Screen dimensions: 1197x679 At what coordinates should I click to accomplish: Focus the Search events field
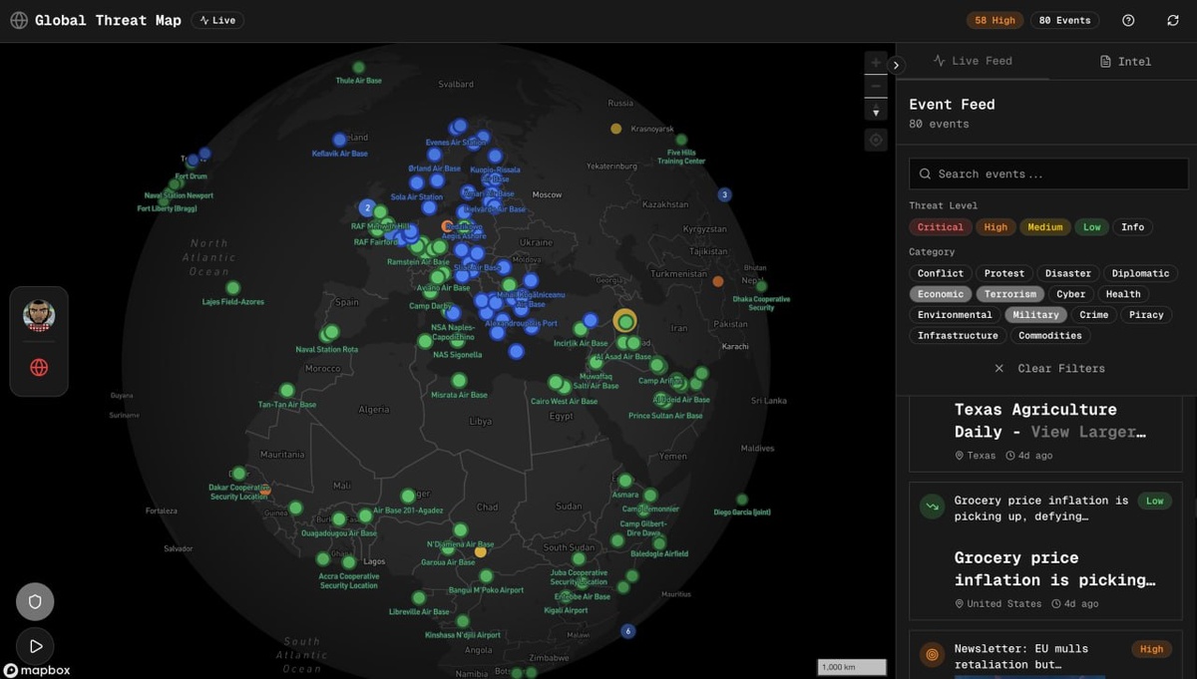coord(1048,173)
